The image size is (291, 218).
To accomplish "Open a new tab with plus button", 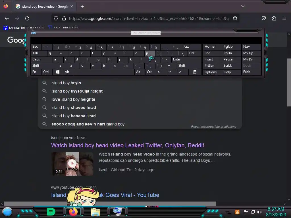I will coord(82,7).
